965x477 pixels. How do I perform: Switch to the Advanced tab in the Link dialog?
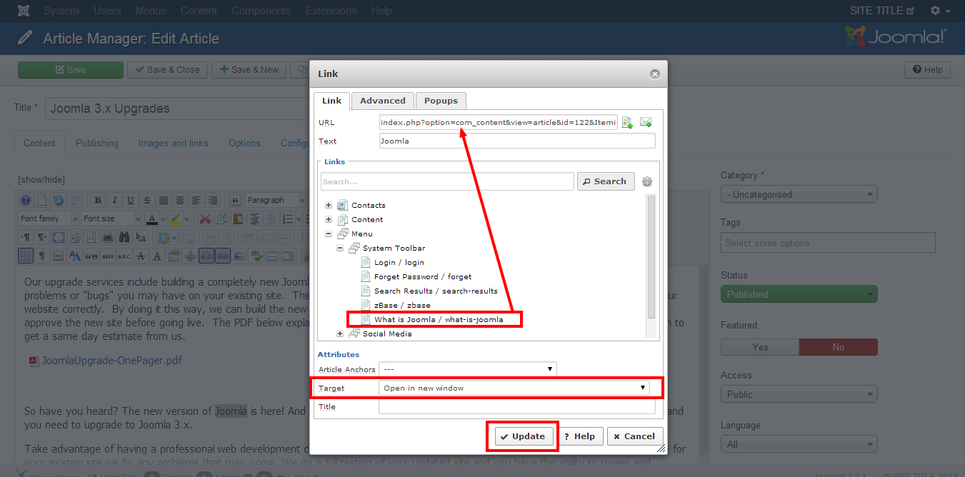(383, 101)
